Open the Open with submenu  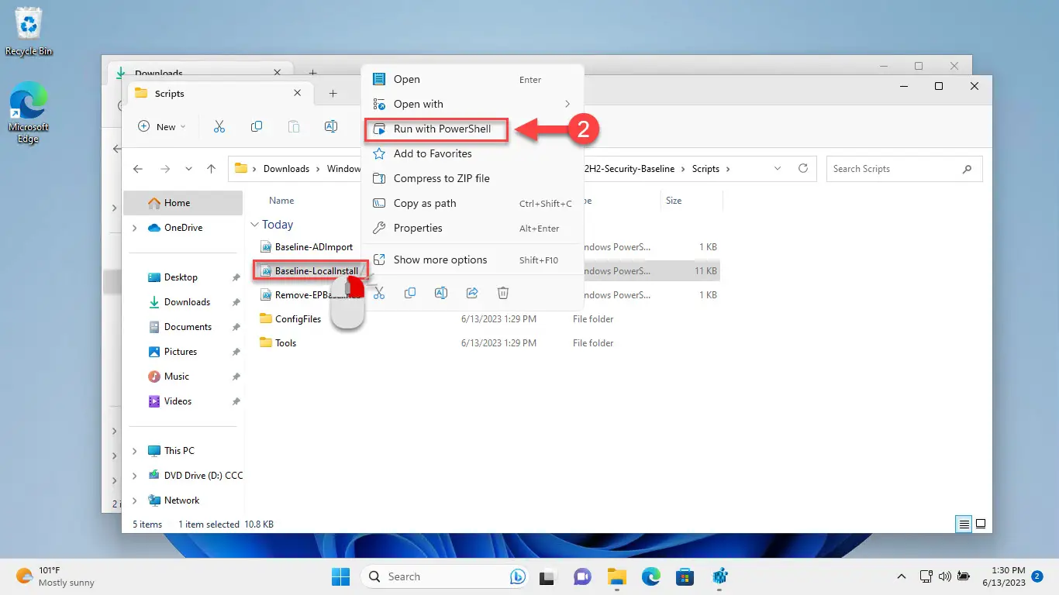[472, 104]
